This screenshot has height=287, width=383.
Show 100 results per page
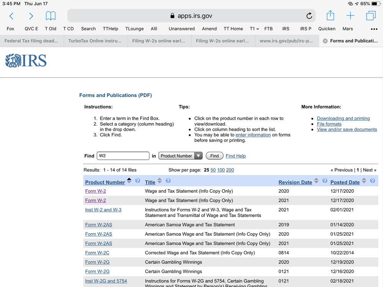[x=221, y=170]
